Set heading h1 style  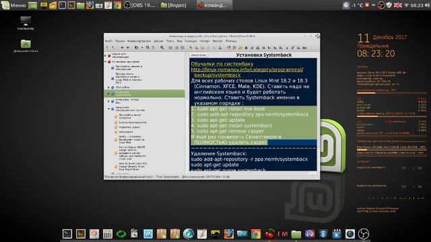click(269, 48)
